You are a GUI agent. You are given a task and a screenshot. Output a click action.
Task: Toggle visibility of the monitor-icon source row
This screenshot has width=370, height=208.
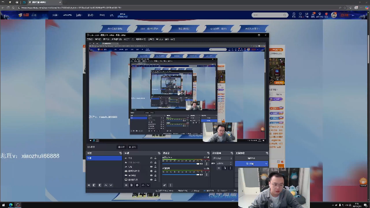[151, 180]
